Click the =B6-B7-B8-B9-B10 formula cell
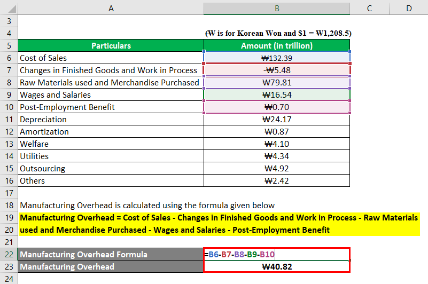The height and width of the screenshot is (284, 428). (277, 254)
